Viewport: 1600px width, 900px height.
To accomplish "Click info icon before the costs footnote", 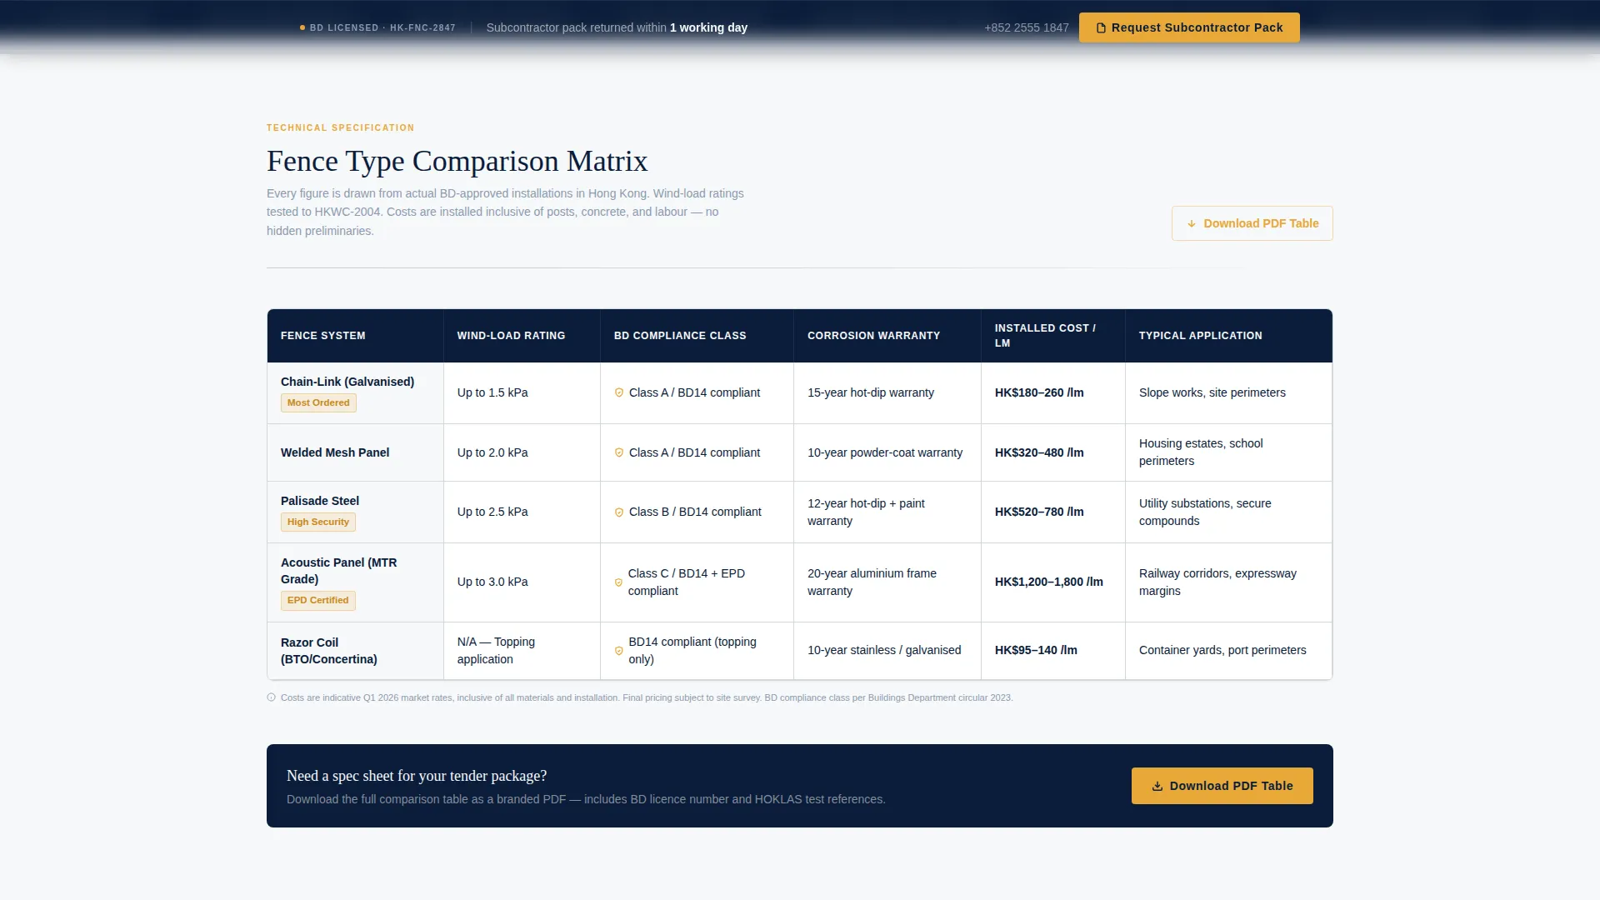I will 271,697.
